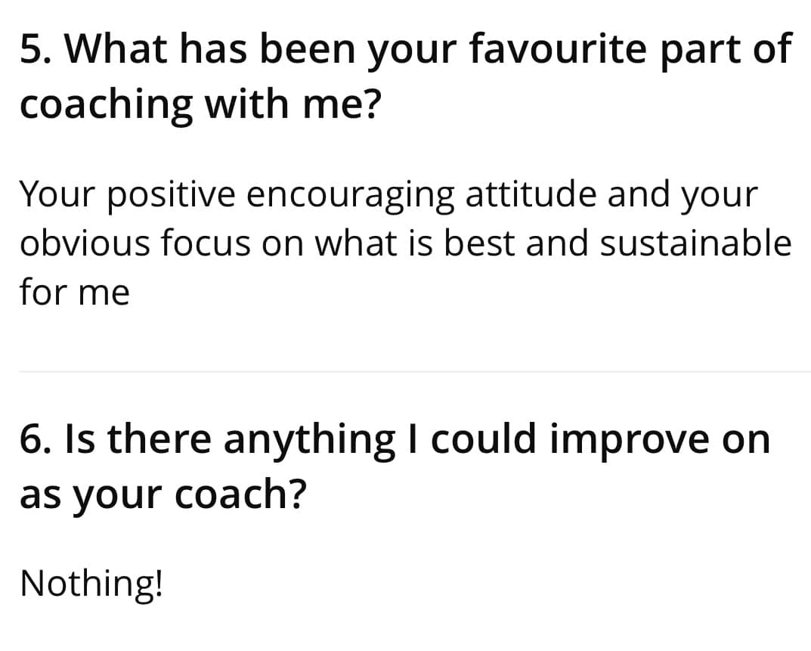This screenshot has width=811, height=651.
Task: Click the horizontal divider between questions
Action: point(414,371)
